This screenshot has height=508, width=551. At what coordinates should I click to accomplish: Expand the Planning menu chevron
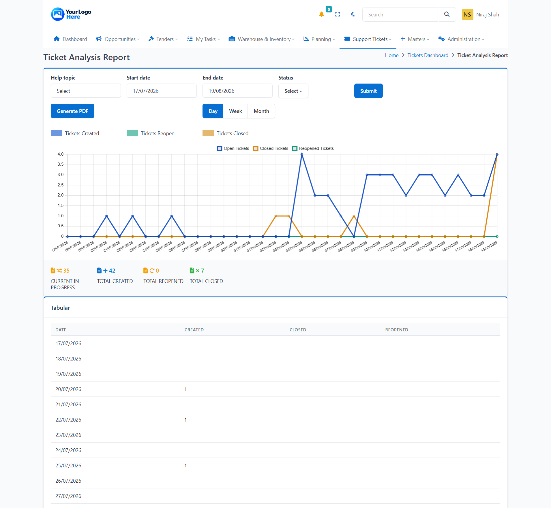pyautogui.click(x=334, y=39)
